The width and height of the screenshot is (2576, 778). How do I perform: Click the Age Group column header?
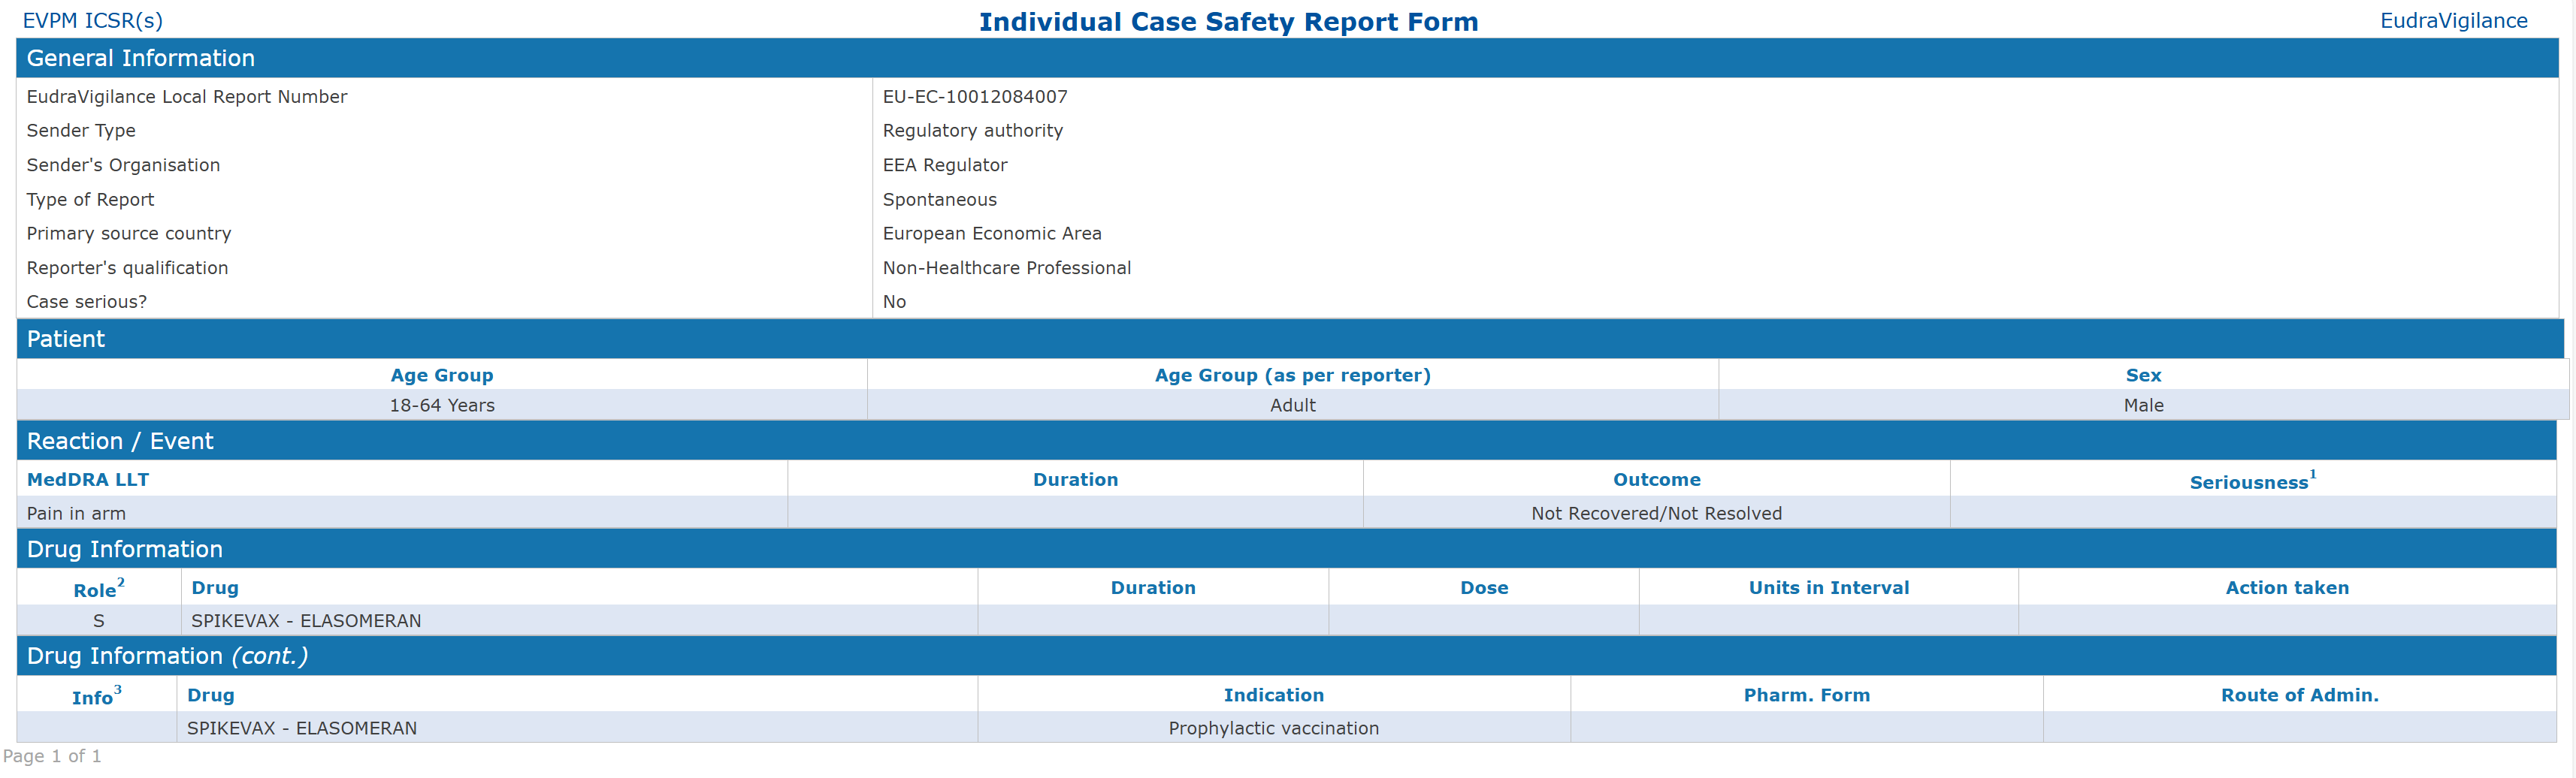point(442,375)
